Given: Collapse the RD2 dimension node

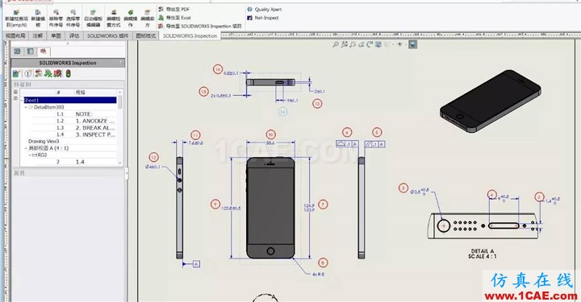Looking at the screenshot, I should (30, 155).
